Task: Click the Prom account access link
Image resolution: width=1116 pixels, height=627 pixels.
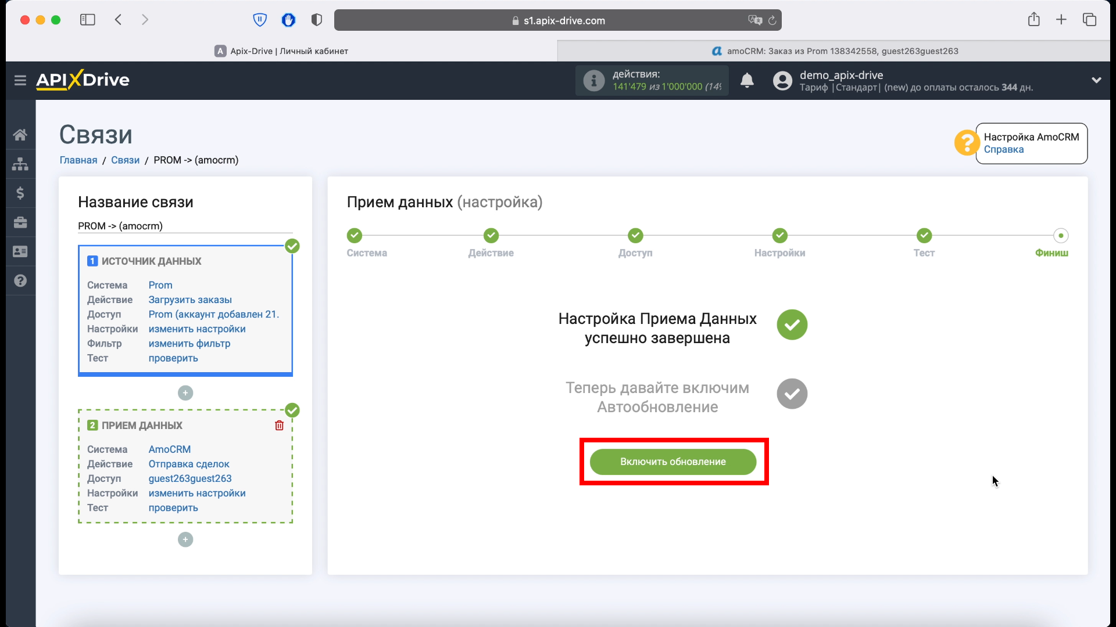Action: (214, 314)
